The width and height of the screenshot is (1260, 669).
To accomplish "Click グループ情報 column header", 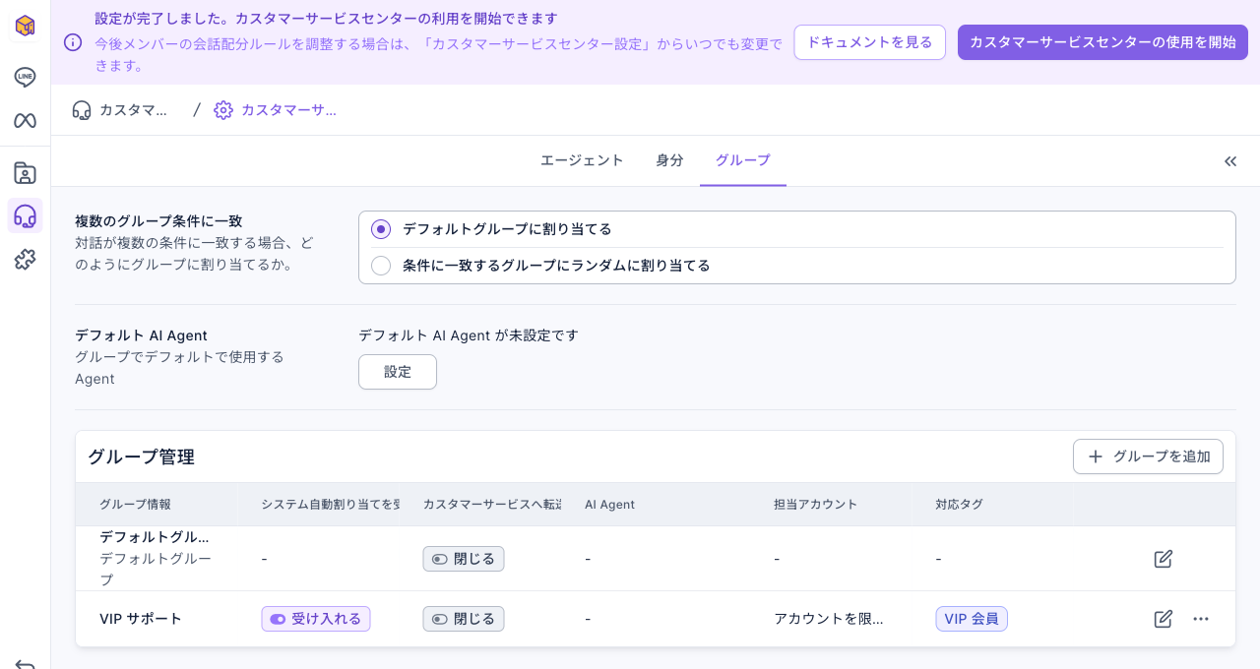I will coord(135,505).
